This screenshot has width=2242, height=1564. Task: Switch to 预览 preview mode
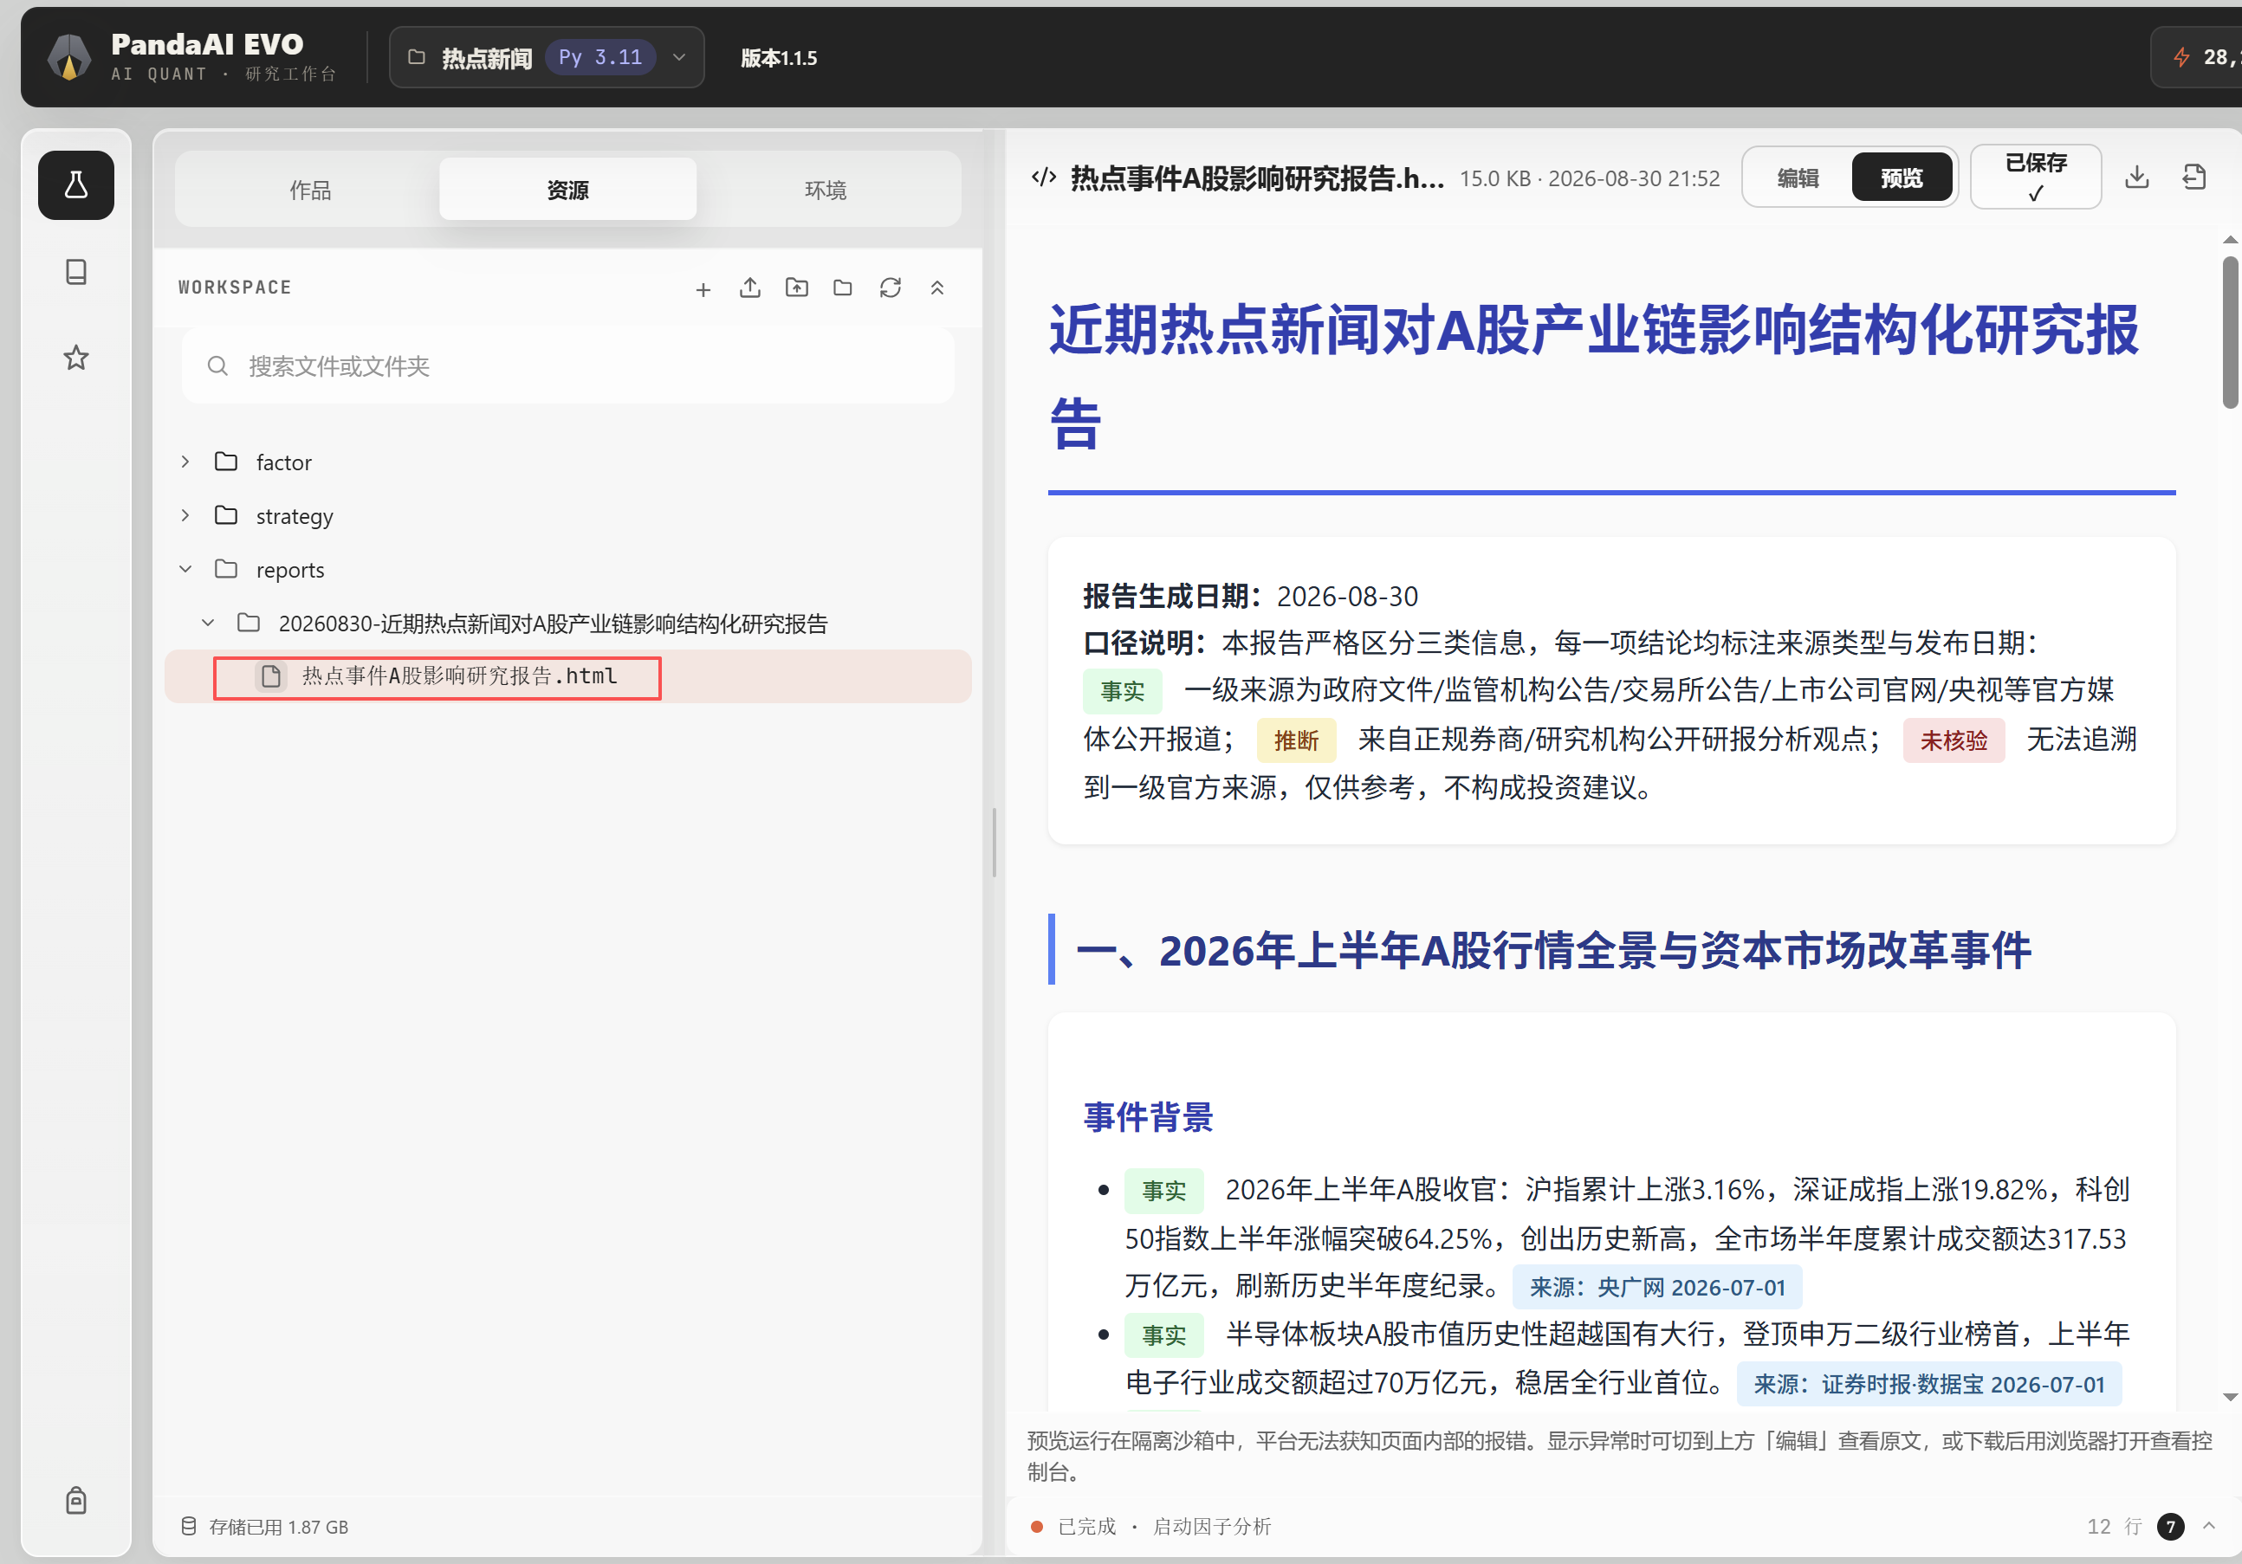click(x=1902, y=178)
